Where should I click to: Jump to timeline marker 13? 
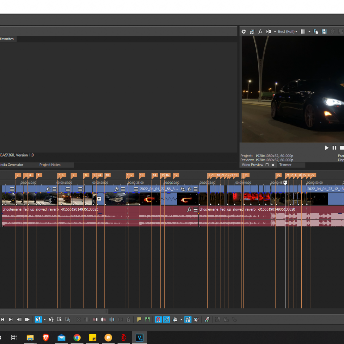click(x=142, y=175)
